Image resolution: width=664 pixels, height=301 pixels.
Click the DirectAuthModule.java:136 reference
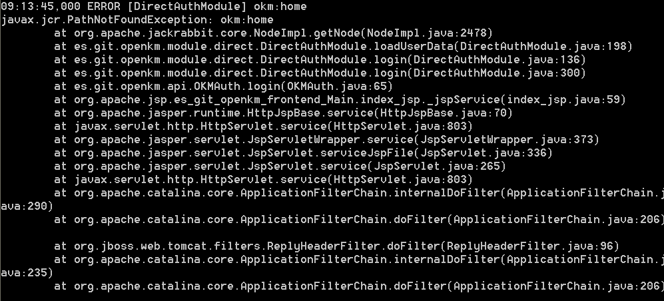[x=497, y=60]
